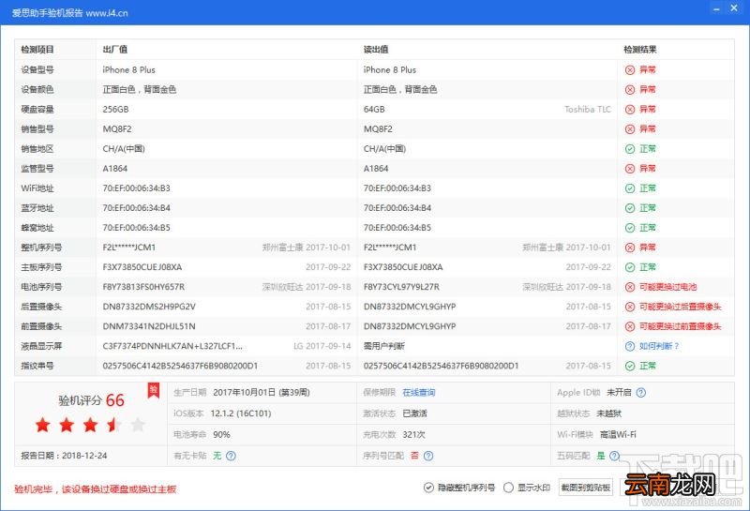The image size is (750, 511).
Task: Click the 检测项目 column header
Action: pyautogui.click(x=37, y=50)
